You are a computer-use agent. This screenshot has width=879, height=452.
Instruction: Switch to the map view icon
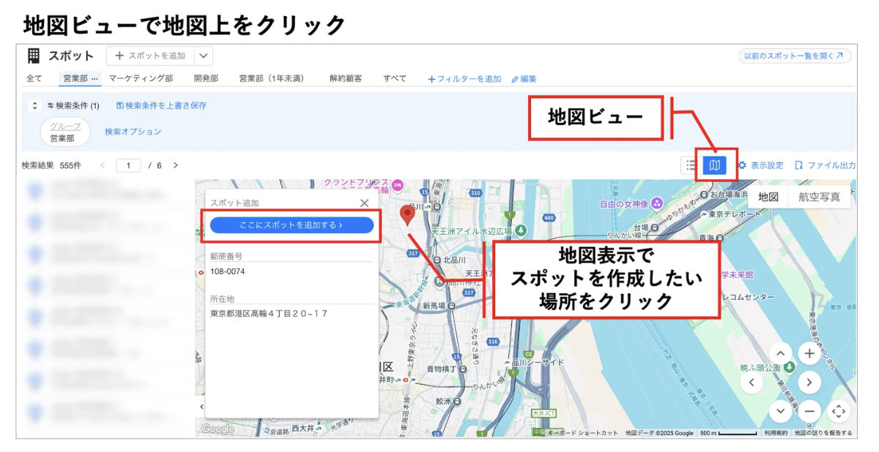click(x=714, y=165)
